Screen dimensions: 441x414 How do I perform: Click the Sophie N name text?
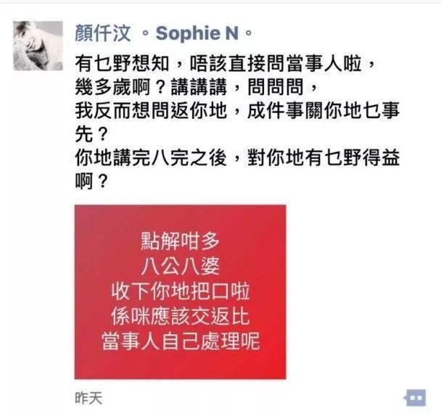197,33
